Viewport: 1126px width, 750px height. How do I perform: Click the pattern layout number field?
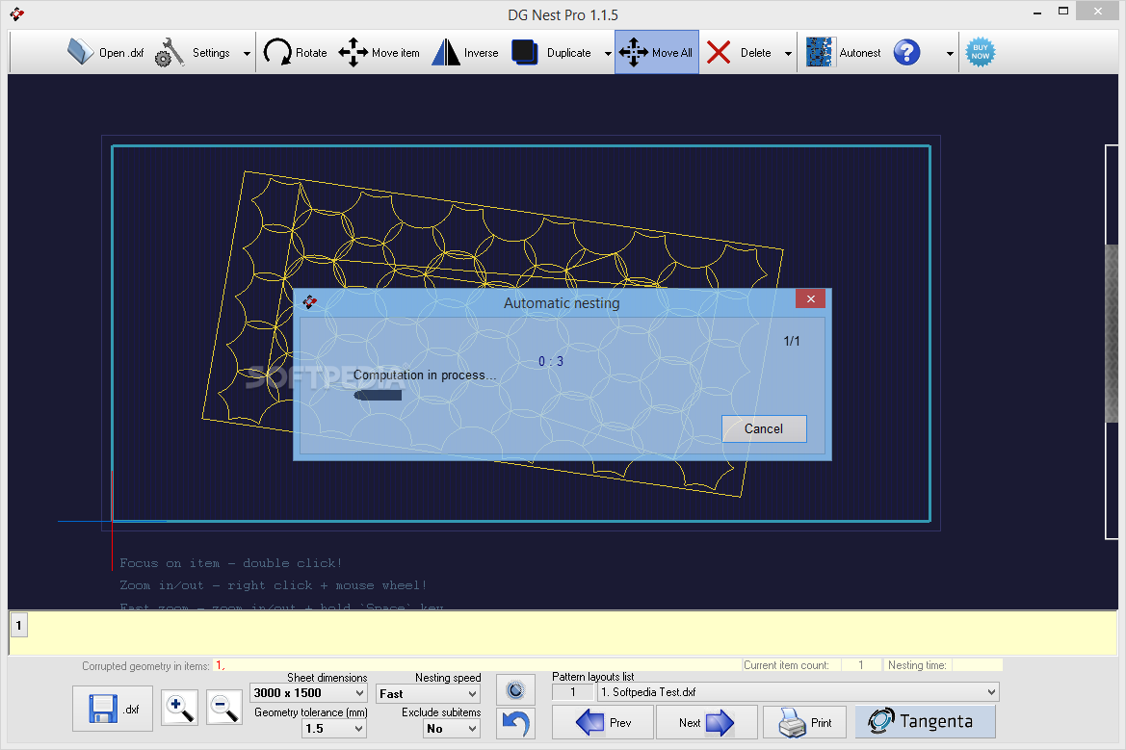[x=572, y=692]
